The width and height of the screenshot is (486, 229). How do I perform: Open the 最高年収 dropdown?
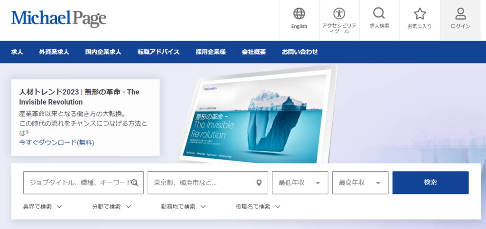pyautogui.click(x=360, y=183)
